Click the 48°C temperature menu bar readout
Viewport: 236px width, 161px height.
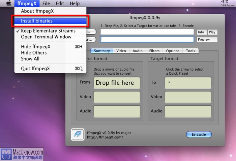pos(224,1)
